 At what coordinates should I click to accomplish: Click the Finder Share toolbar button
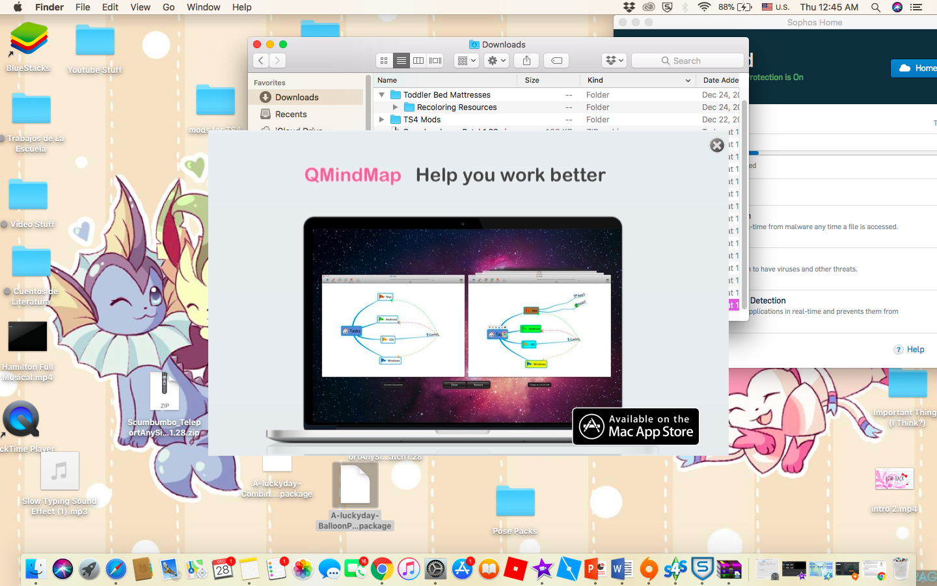point(526,61)
